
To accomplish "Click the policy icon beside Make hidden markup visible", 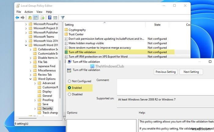I will coord(66,43).
